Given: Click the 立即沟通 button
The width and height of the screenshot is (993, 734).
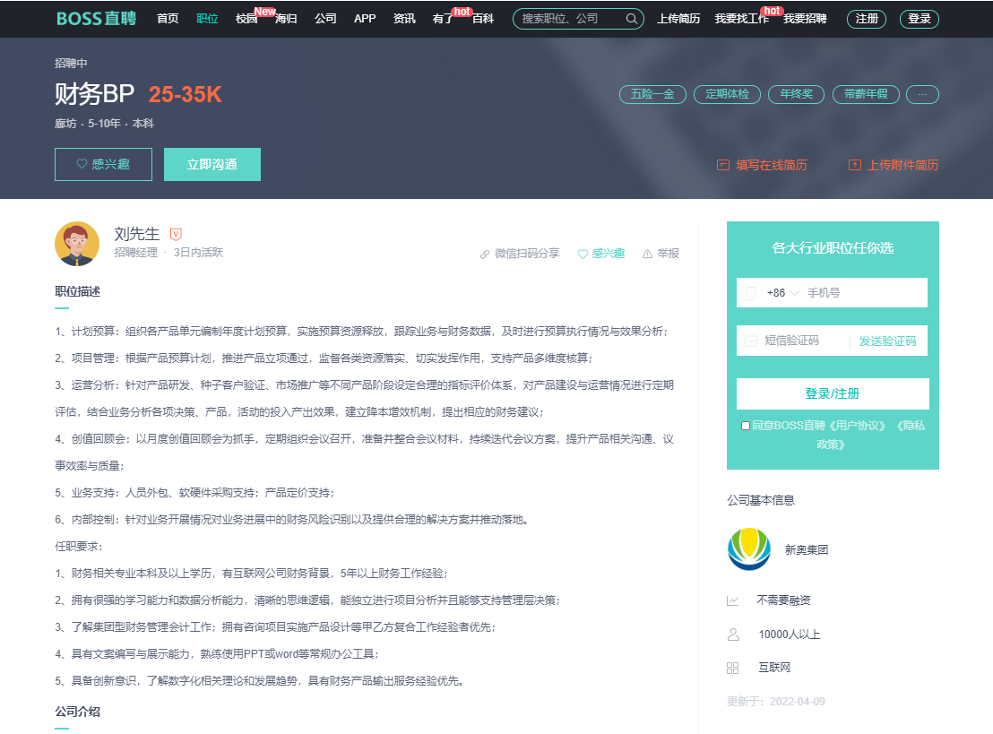Looking at the screenshot, I should click(212, 164).
